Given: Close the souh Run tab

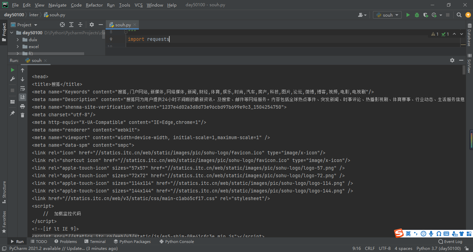Looking at the screenshot, I should coord(45,61).
